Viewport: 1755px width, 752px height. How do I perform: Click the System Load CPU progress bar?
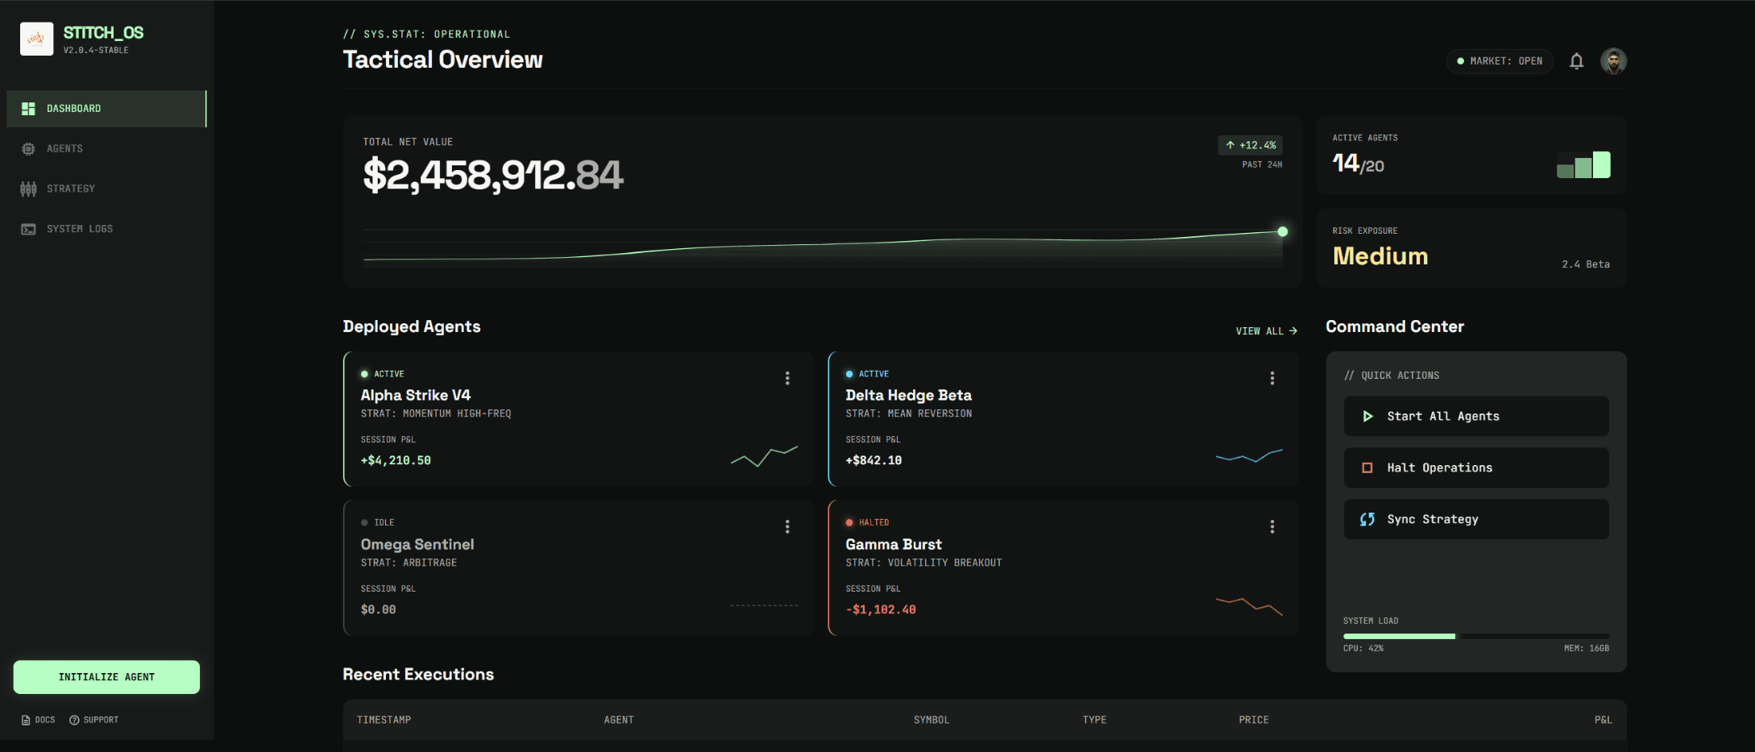click(x=1475, y=636)
